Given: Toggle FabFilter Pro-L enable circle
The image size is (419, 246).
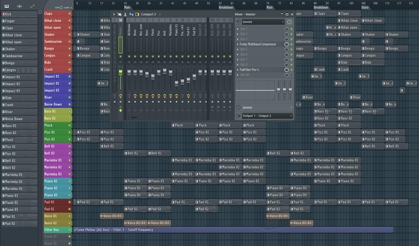Looking at the screenshot, I should [287, 70].
